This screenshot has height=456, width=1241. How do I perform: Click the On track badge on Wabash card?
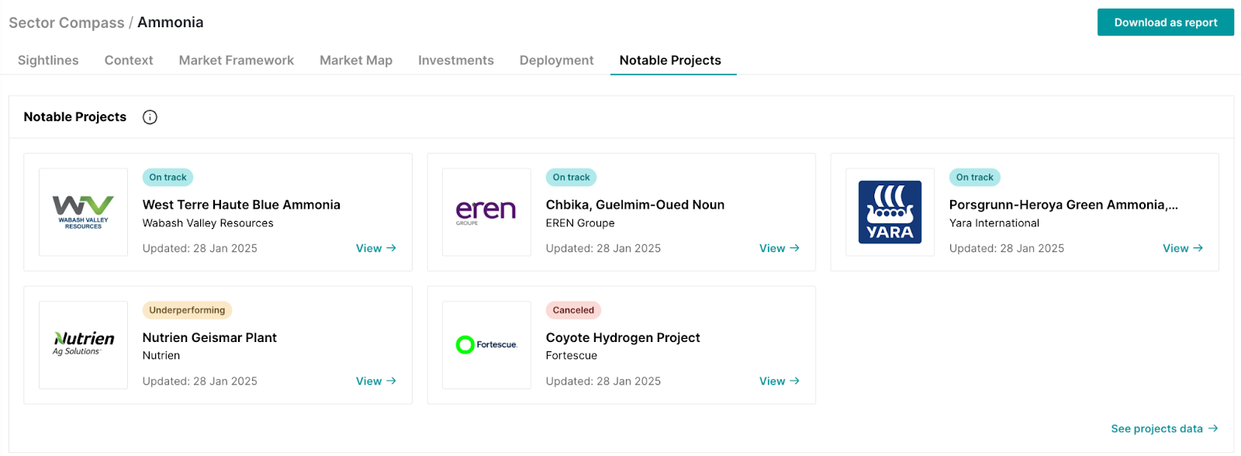(168, 178)
